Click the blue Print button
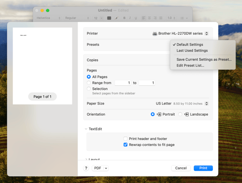Viewport: 242px width, 183px height. [203, 168]
